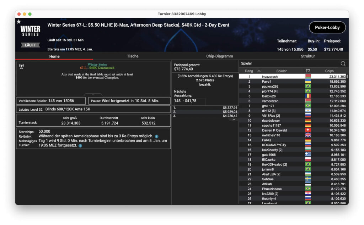Click the Winter Series logo
Image resolution: width=364 pixels, height=225 pixels.
[x=30, y=31]
